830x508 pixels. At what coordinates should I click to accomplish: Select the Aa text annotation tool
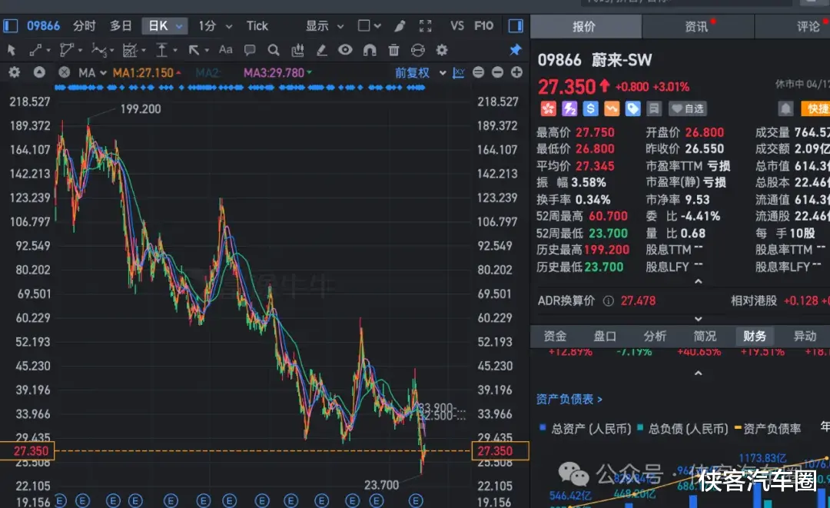pos(225,50)
